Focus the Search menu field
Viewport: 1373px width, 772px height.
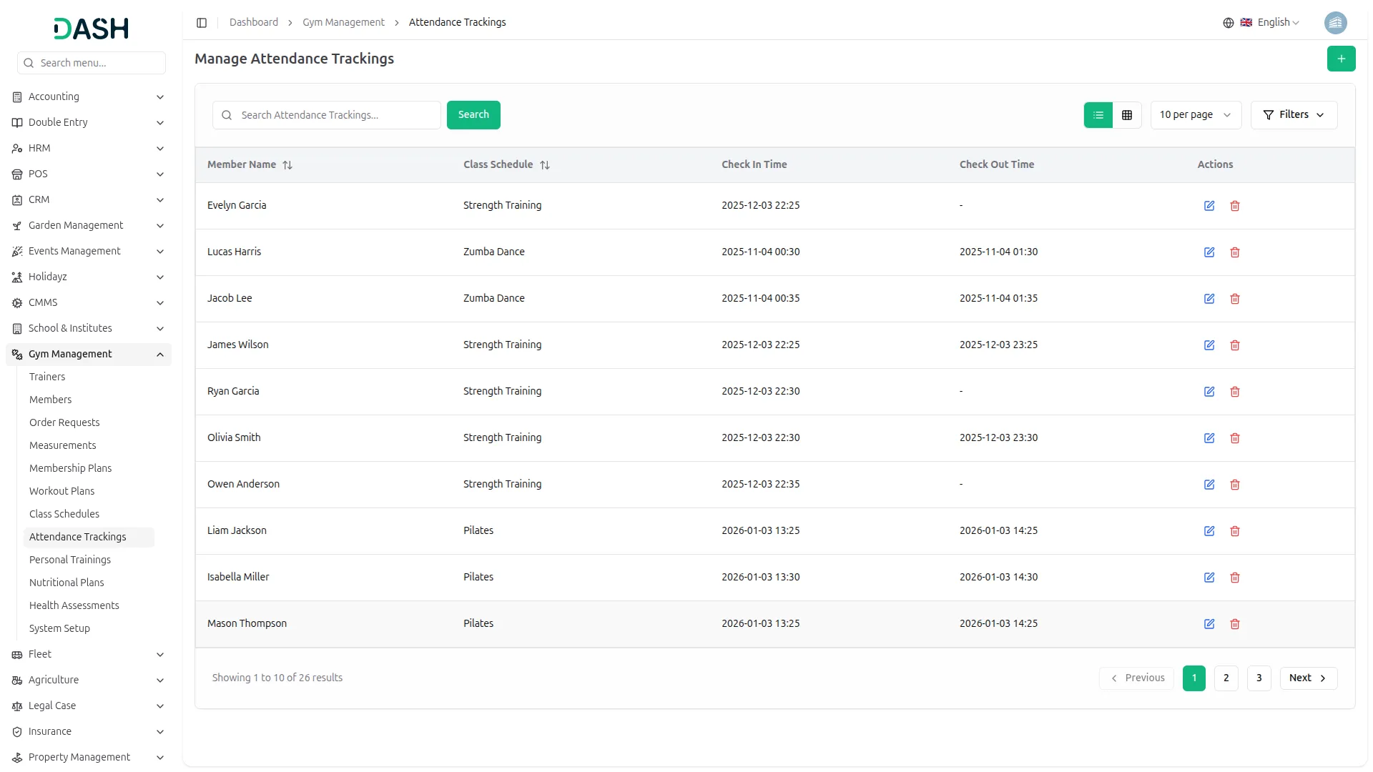click(x=92, y=63)
